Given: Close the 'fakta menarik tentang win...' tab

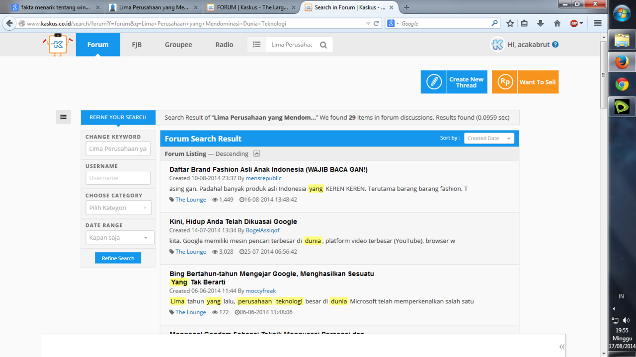Looking at the screenshot, I should point(97,7).
